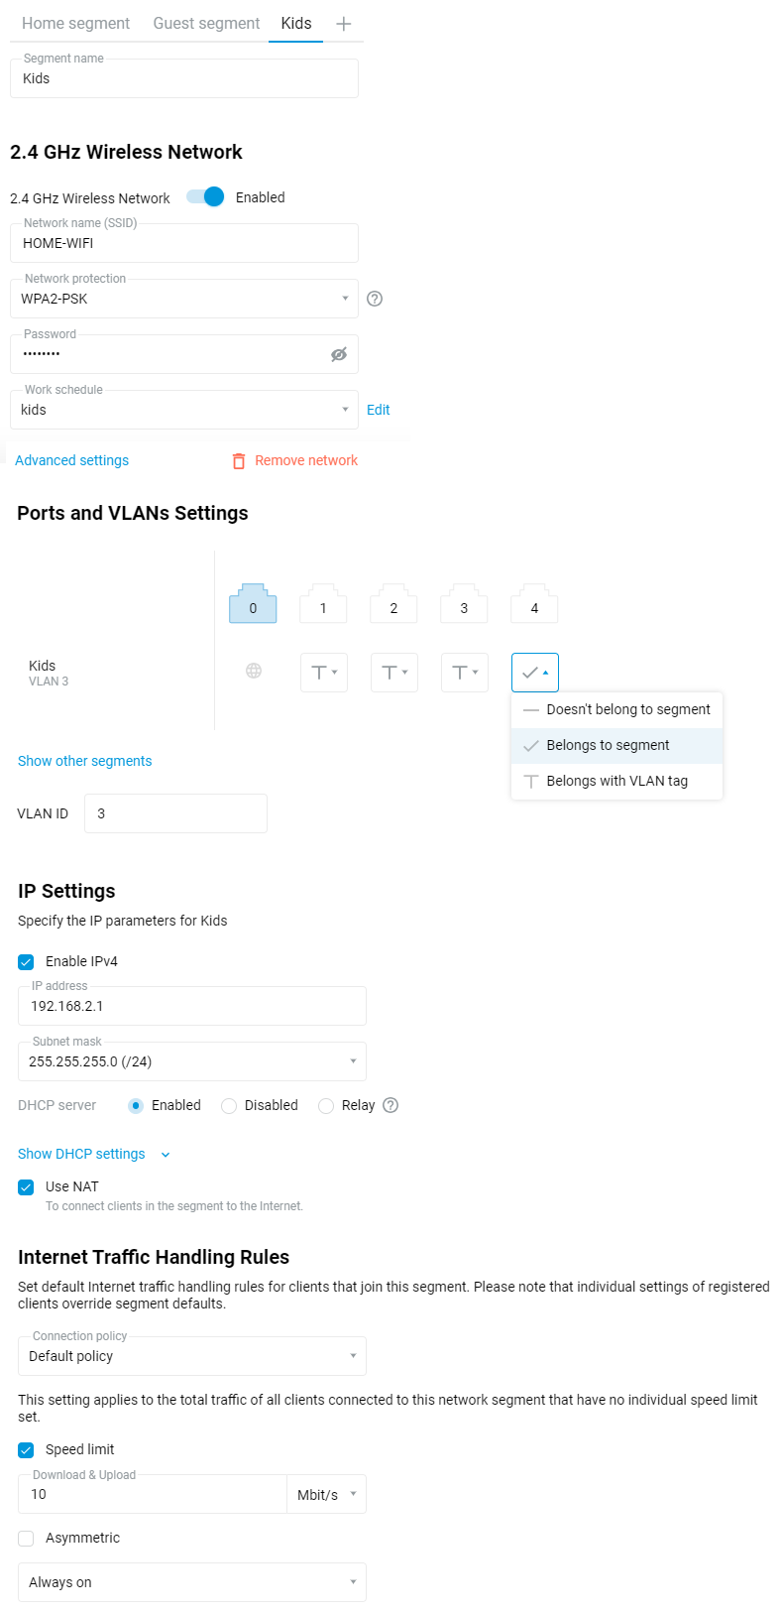Select port 4 connector icon
Image resolution: width=781 pixels, height=1615 pixels.
click(534, 605)
